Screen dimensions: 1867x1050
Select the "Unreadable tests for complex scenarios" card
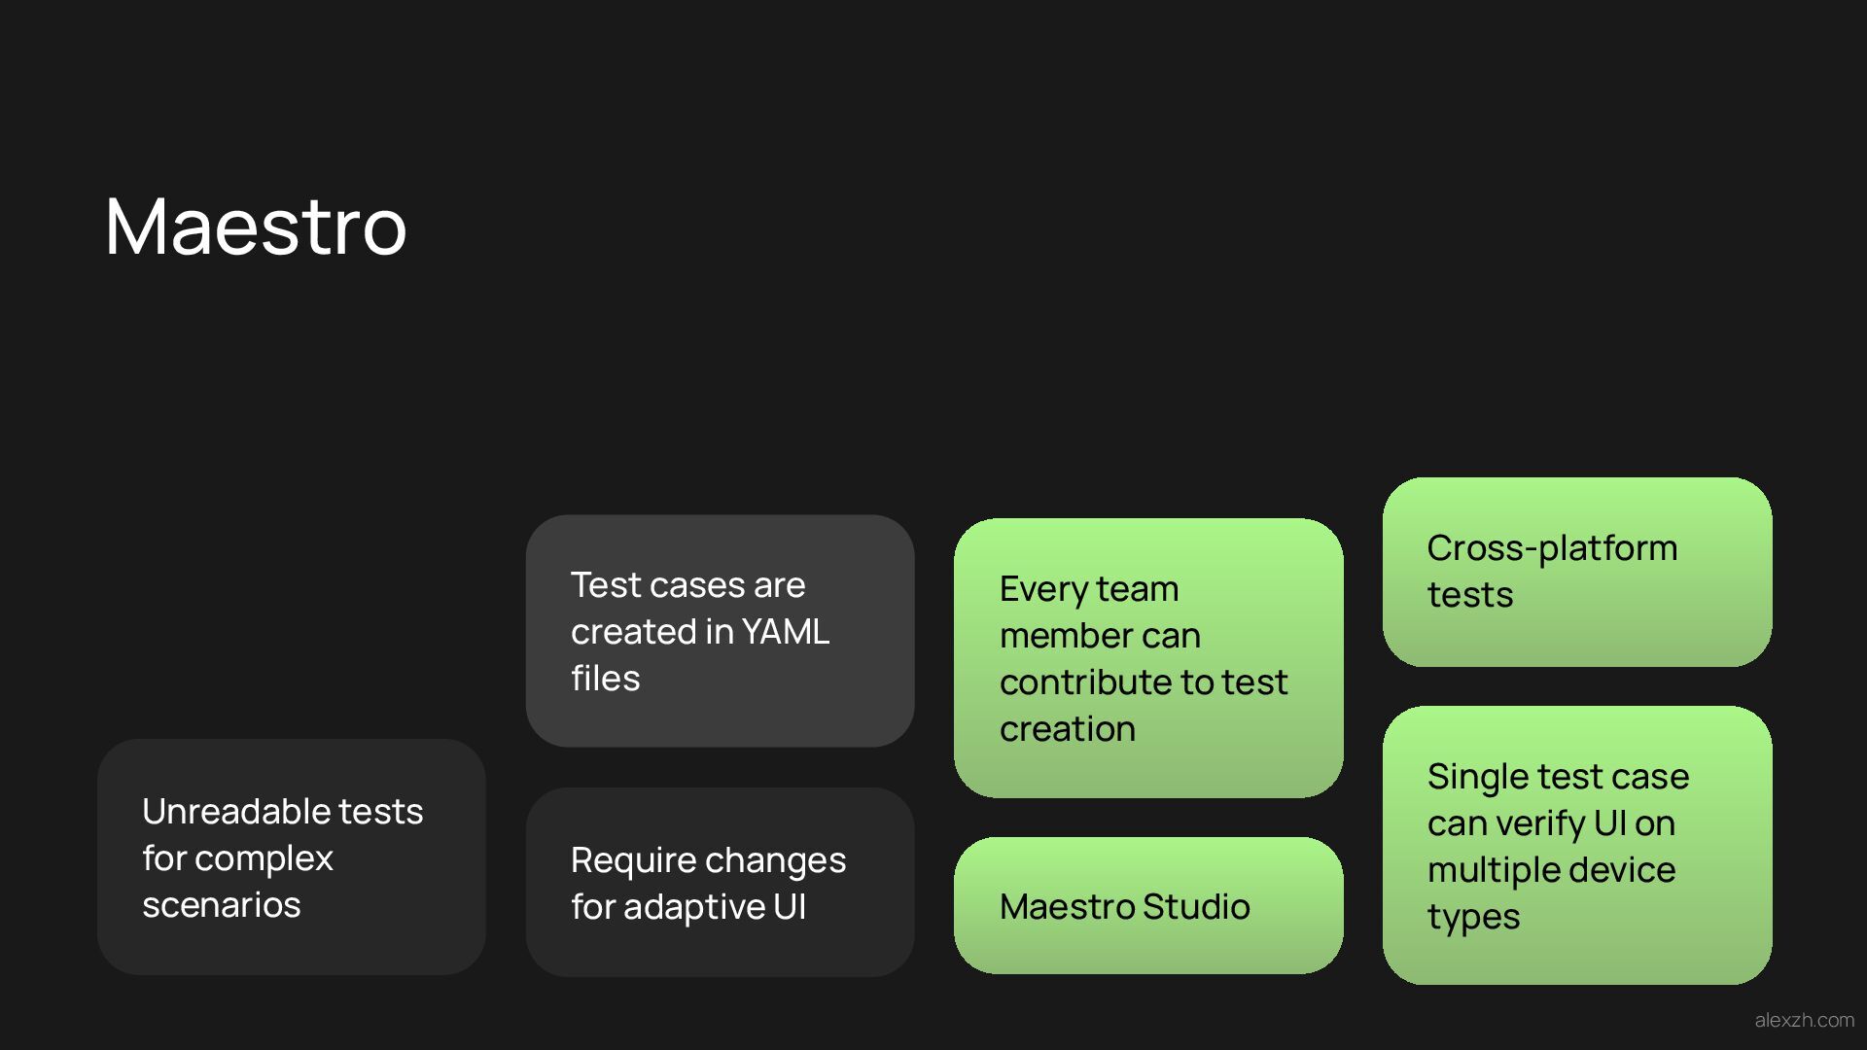pos(292,857)
